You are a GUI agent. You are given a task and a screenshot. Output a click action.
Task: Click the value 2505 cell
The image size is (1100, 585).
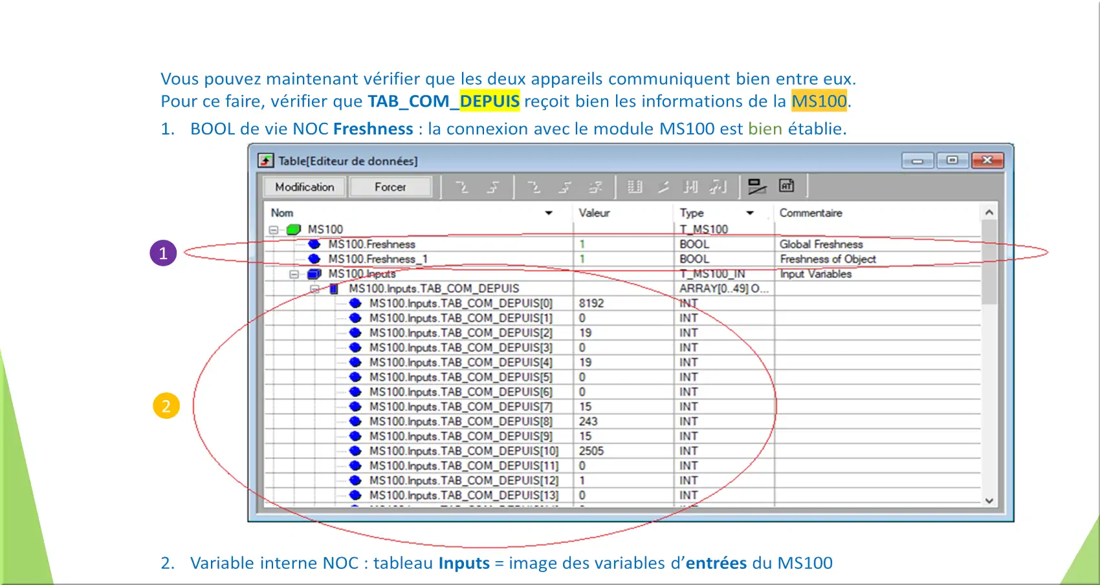tap(623, 451)
